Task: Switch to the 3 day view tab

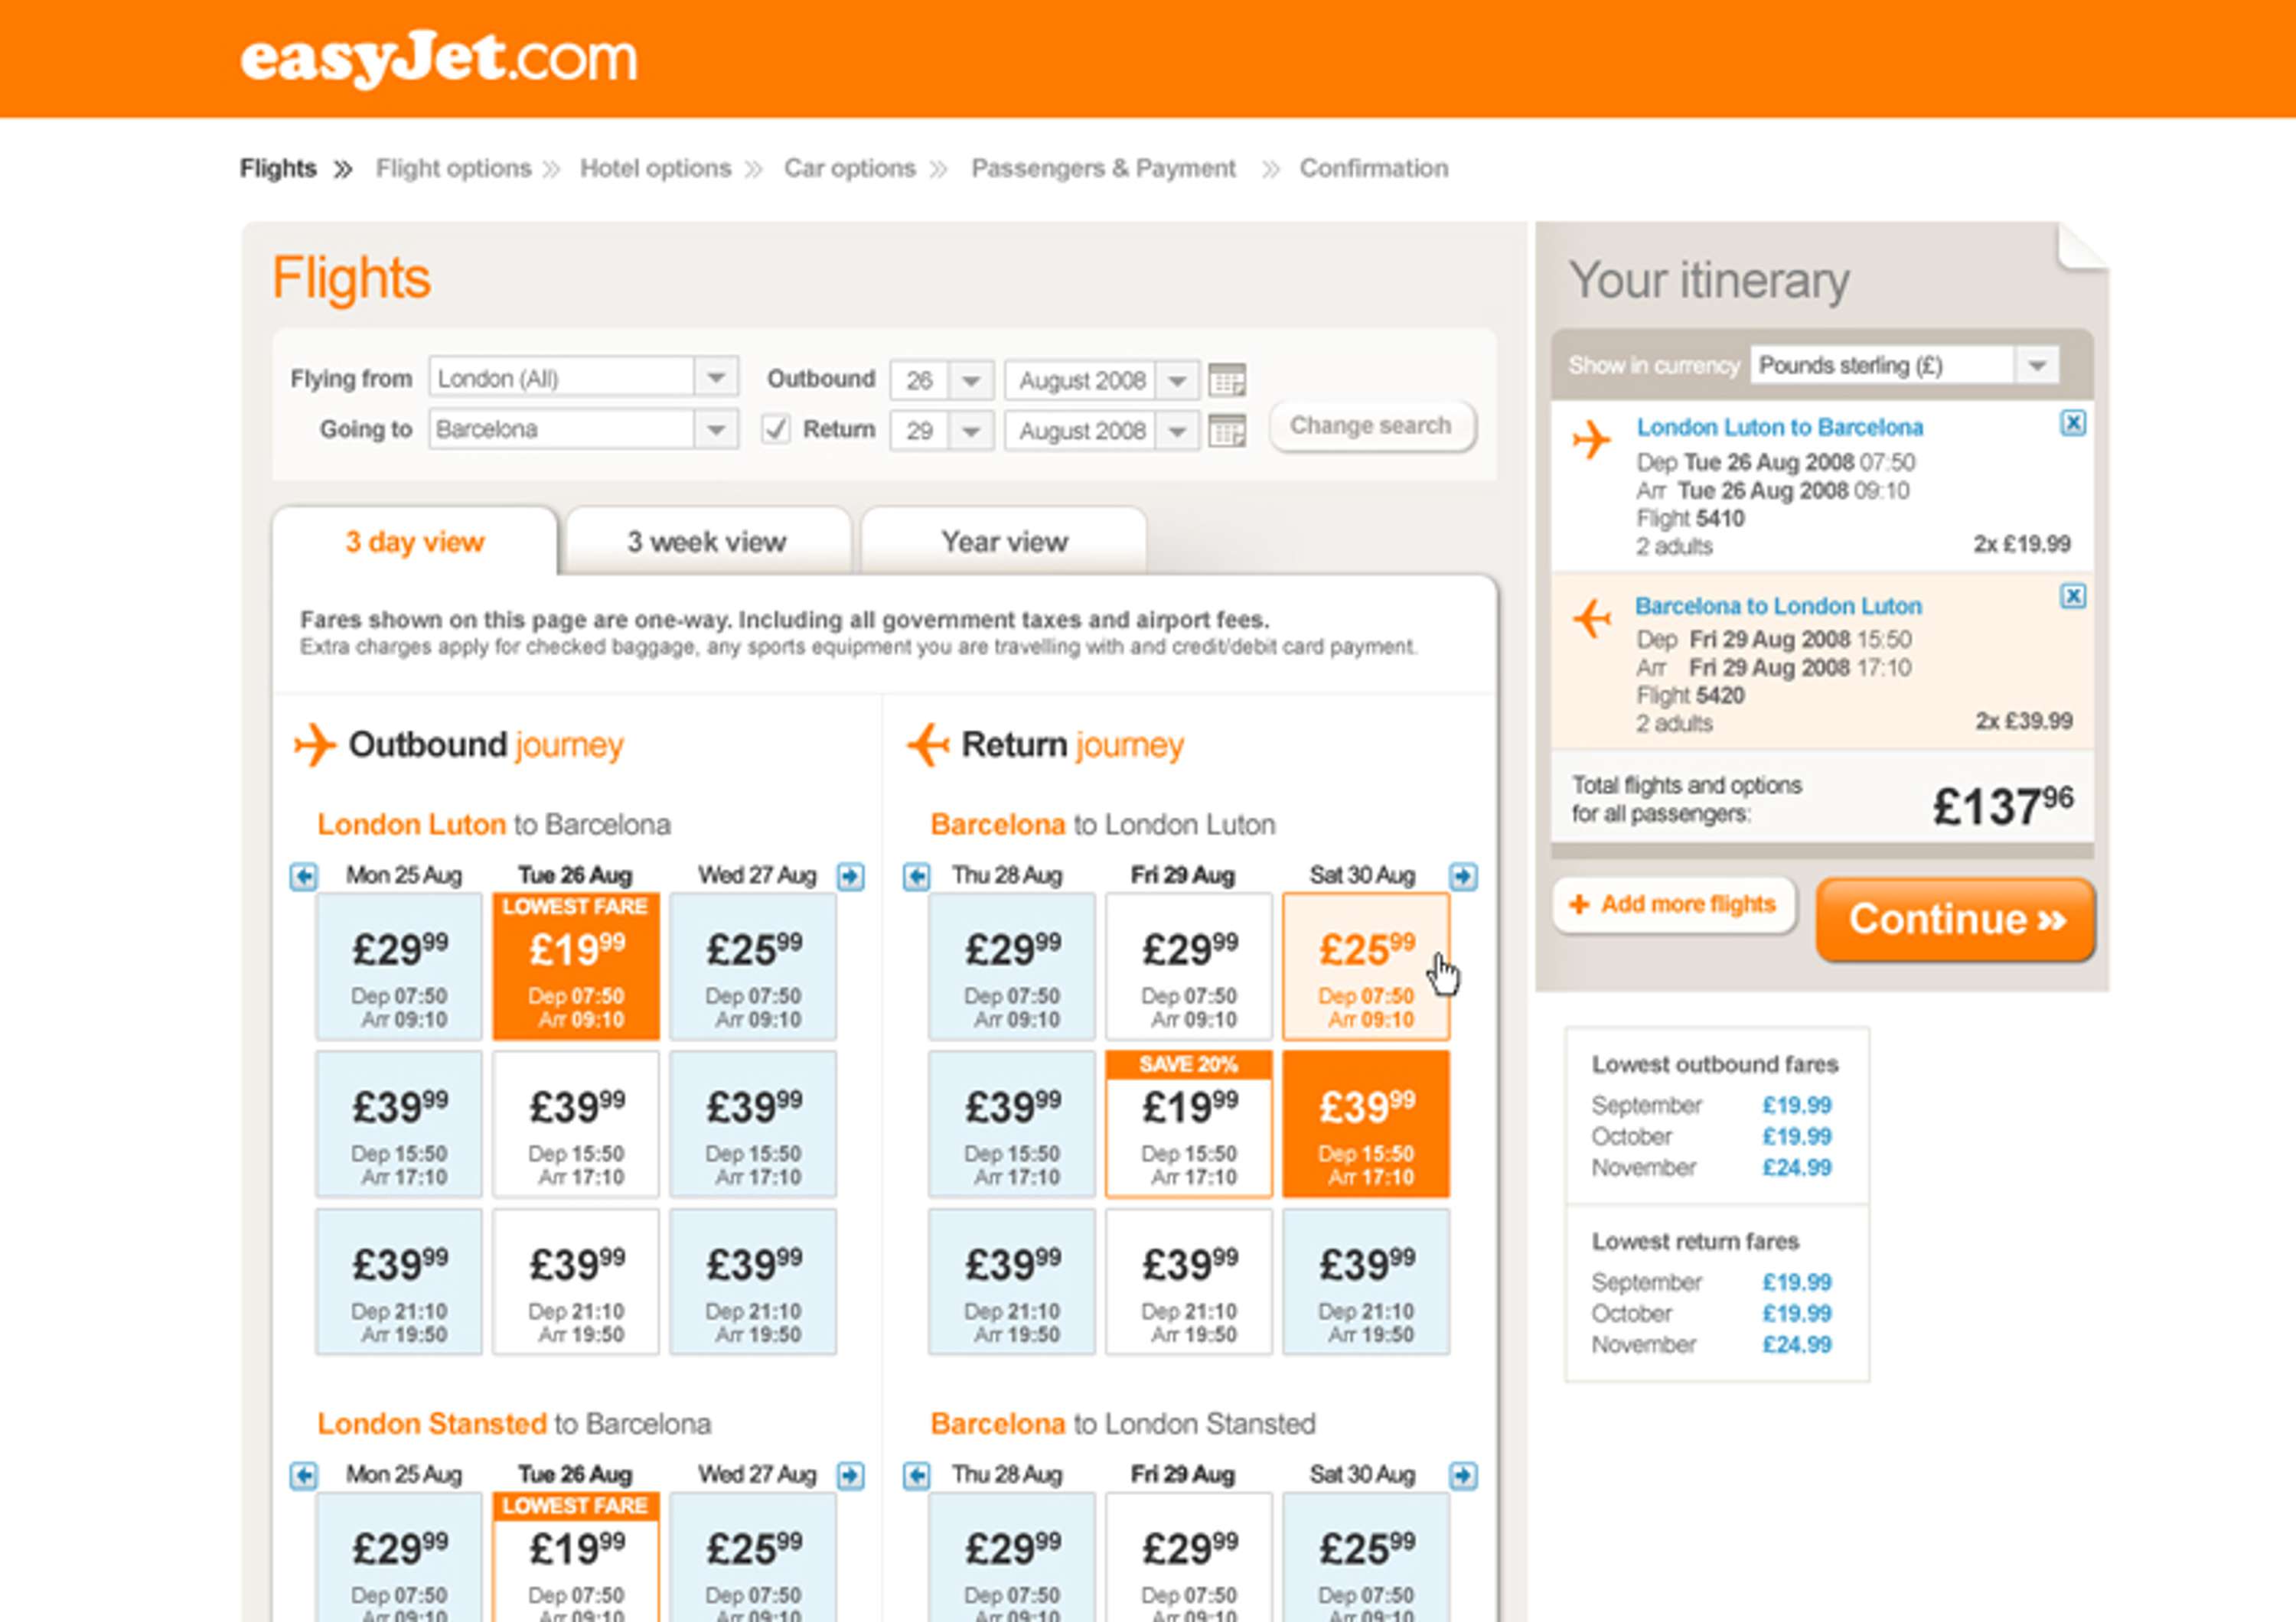Action: [415, 542]
